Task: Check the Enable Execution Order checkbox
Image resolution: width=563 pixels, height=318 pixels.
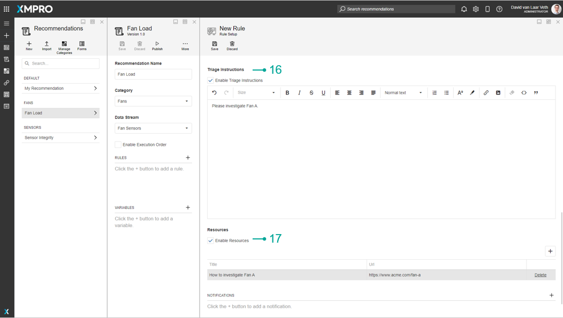Action: pyautogui.click(x=118, y=145)
